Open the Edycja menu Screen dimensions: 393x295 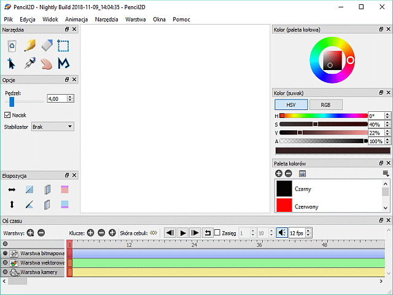coord(28,19)
